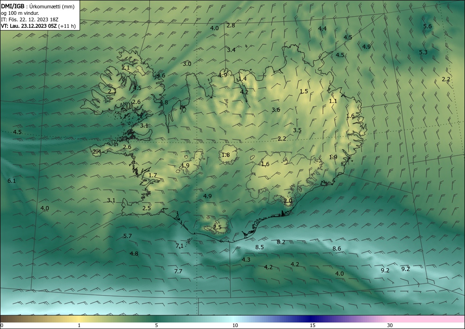The image size is (465, 329).
Task: Click the 'og 100 m vindur.' caption line
Action: [x=20, y=13]
